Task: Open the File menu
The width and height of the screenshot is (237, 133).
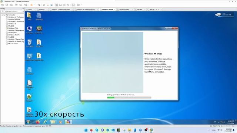Action: click(3, 5)
